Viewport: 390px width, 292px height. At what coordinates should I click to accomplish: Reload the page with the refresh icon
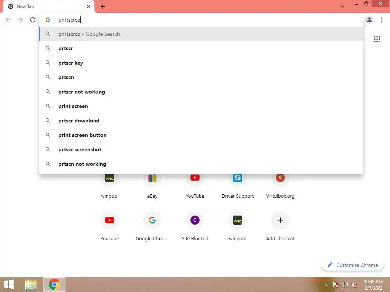[x=33, y=20]
